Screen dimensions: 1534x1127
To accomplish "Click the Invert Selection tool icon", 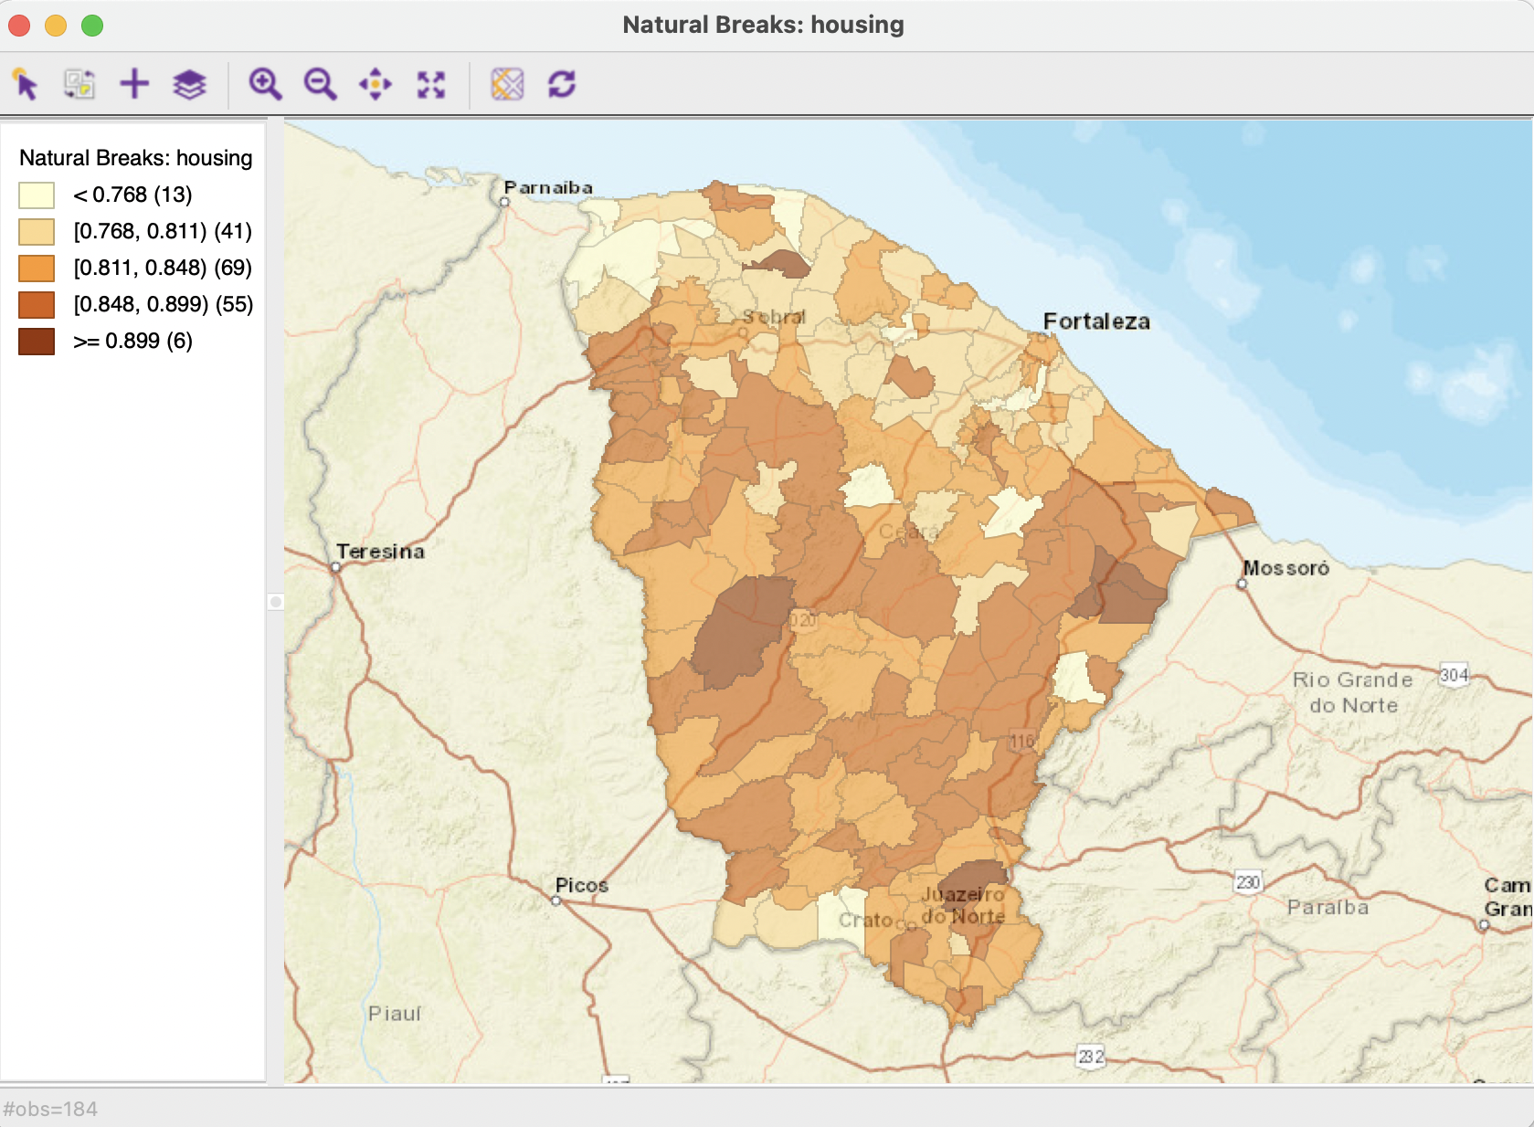I will [x=79, y=84].
